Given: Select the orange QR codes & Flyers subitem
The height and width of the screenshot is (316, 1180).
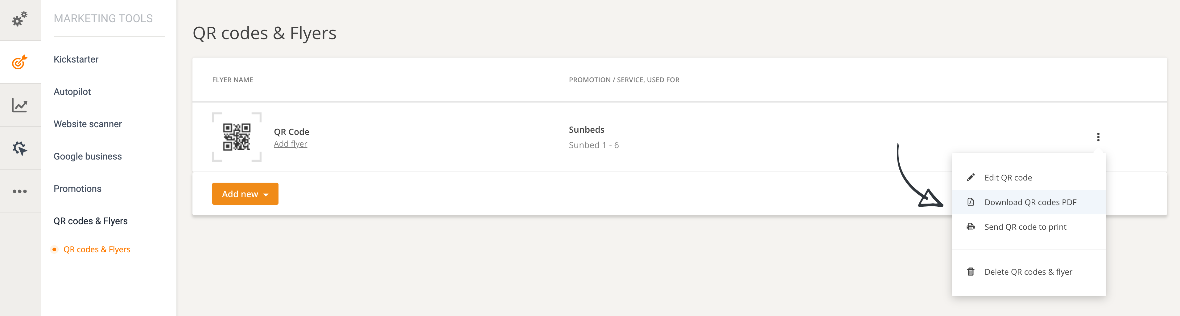Looking at the screenshot, I should point(97,249).
